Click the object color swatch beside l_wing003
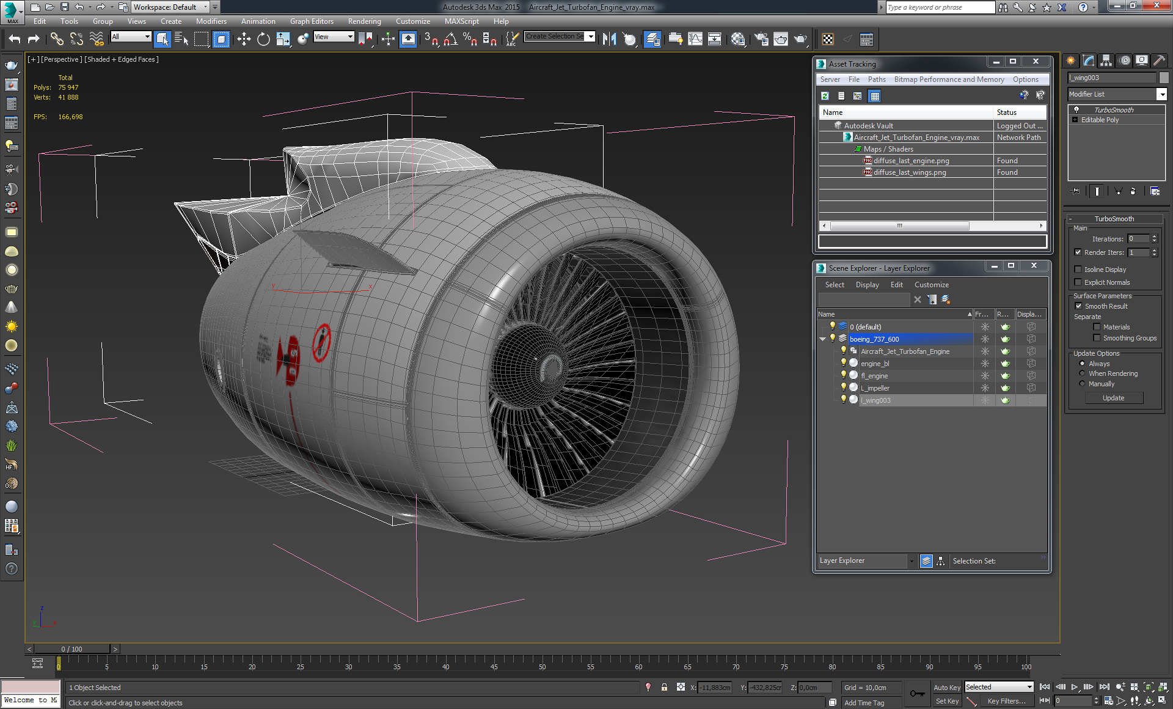 (x=1163, y=78)
